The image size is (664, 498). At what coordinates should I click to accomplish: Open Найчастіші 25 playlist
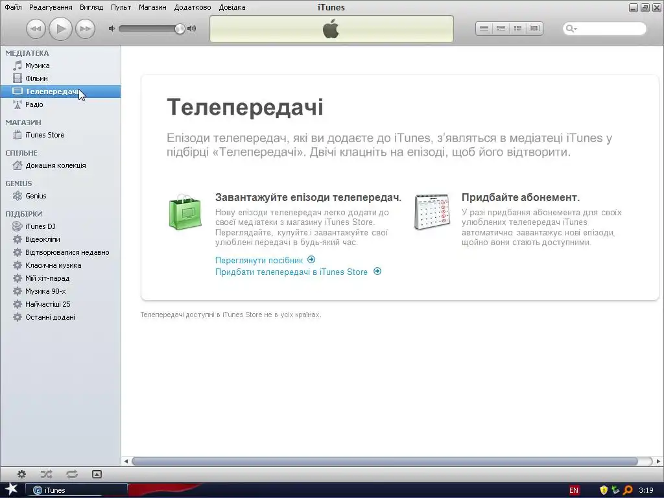[x=60, y=304]
